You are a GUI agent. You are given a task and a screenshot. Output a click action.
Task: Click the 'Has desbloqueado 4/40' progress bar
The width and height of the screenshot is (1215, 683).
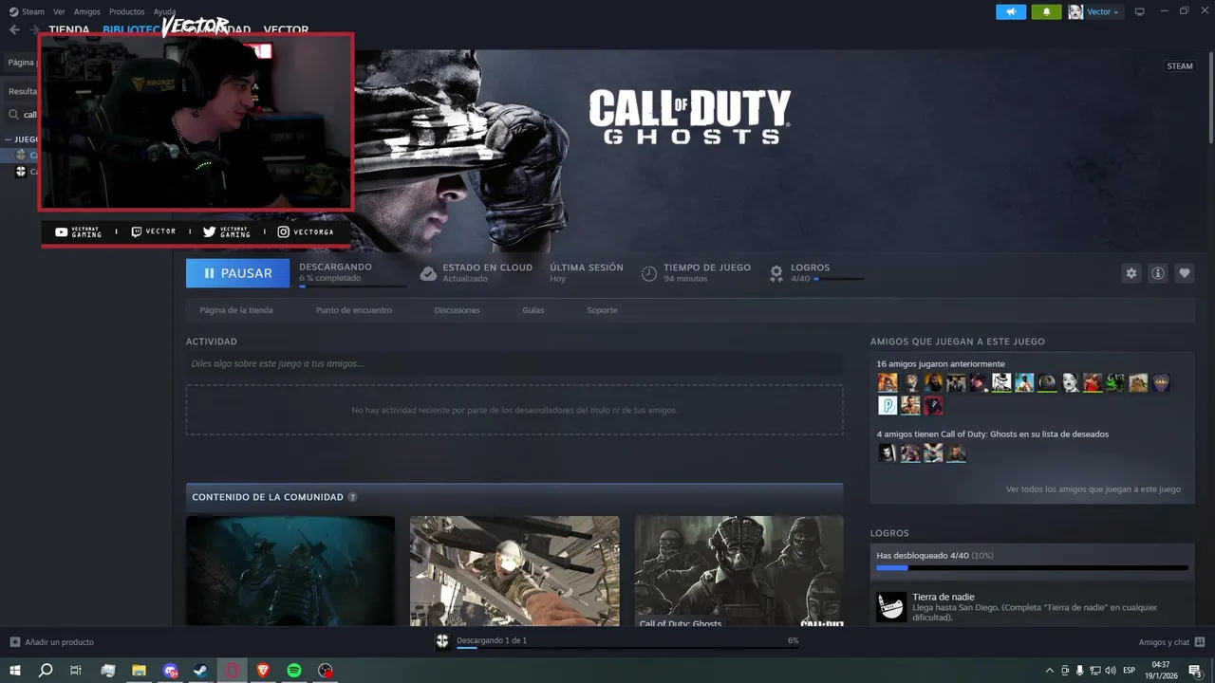[x=1032, y=567]
